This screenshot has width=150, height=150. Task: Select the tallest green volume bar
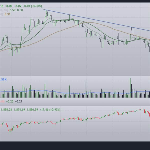pos(130,88)
